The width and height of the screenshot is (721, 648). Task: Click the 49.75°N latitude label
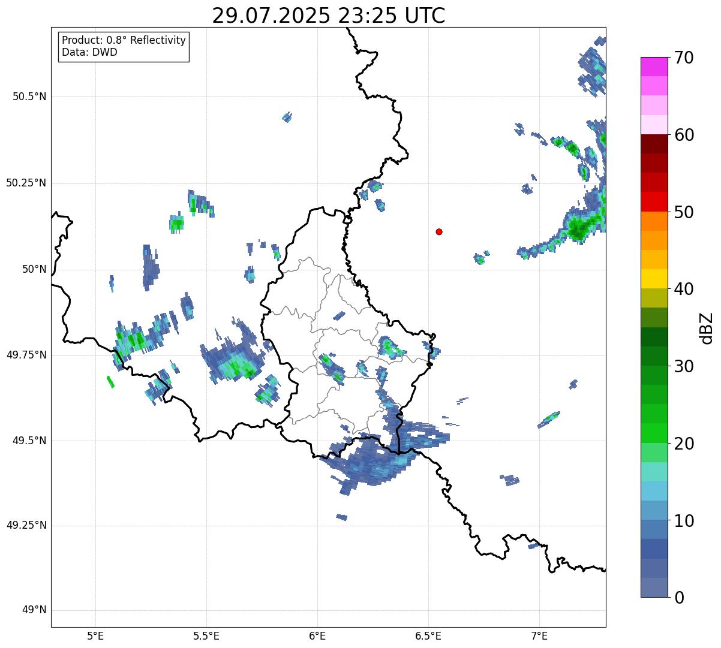point(26,355)
